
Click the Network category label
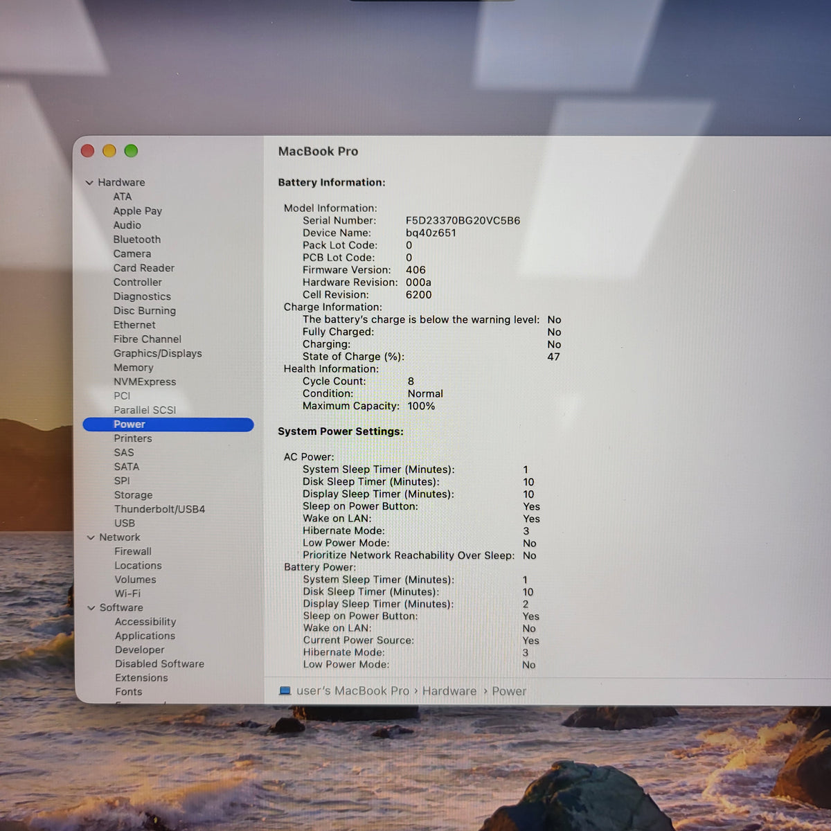(x=119, y=537)
